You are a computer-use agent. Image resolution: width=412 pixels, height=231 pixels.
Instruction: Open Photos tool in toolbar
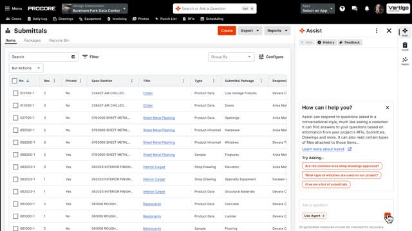140,19
